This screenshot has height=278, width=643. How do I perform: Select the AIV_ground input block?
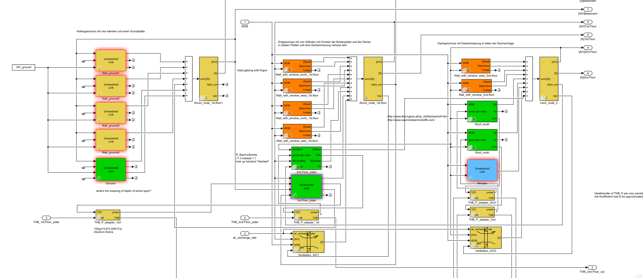[x=23, y=67]
